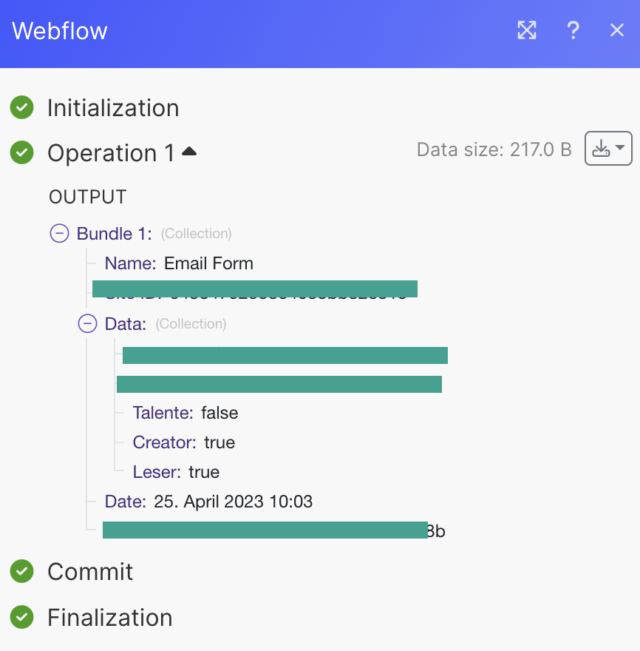The image size is (640, 651).
Task: Click the Name: Email Form entry
Action: 179,263
